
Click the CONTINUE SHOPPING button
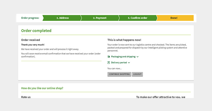(x=119, y=74)
